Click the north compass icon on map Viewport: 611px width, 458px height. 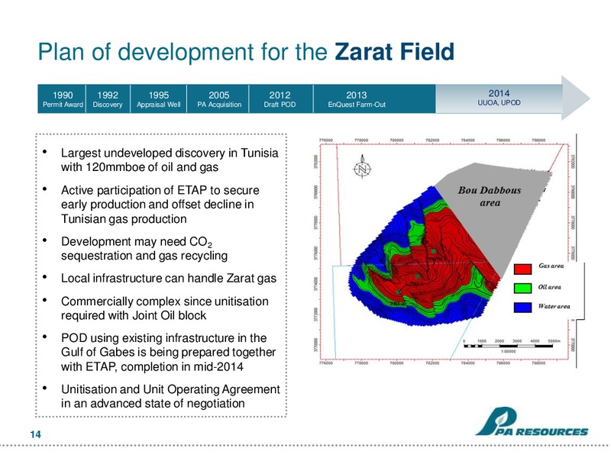362,166
